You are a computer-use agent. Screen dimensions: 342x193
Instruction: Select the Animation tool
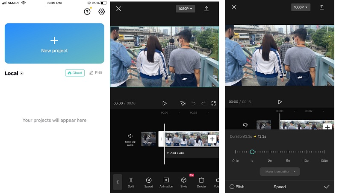166,182
